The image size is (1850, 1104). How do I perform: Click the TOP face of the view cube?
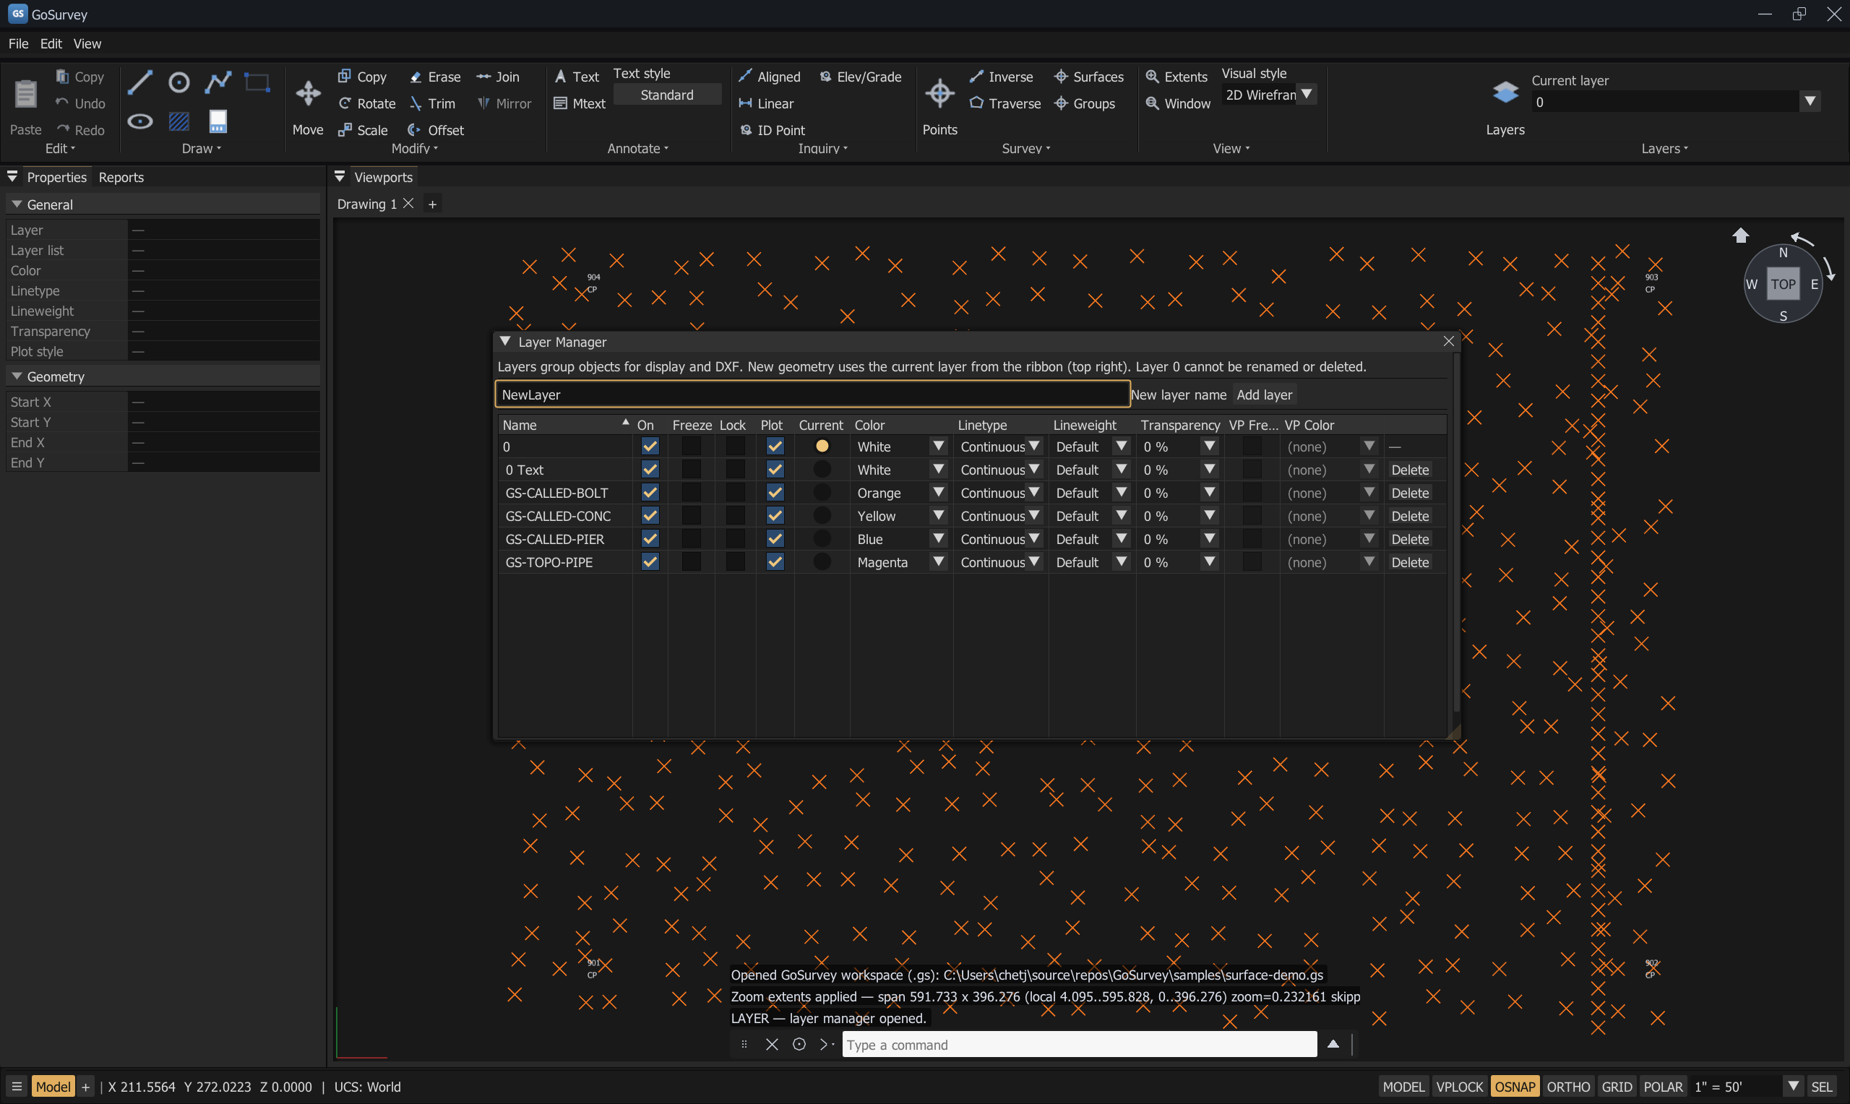coord(1782,283)
